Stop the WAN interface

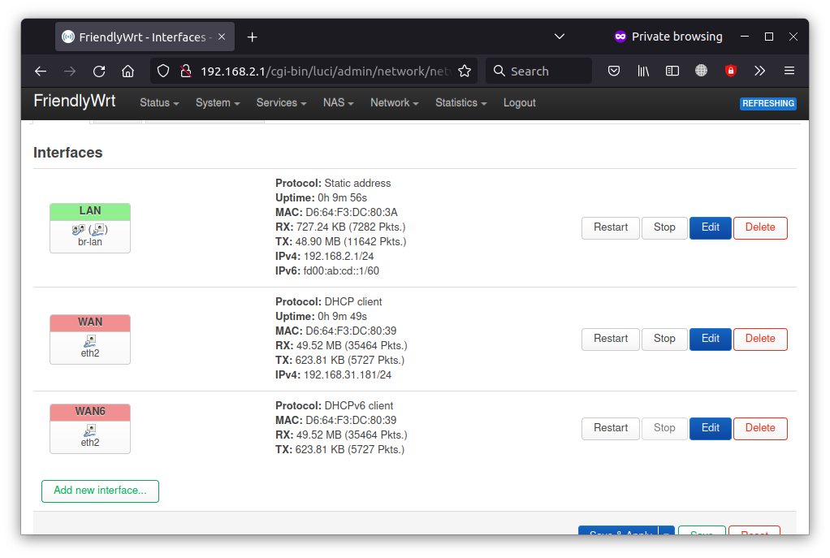[664, 339]
